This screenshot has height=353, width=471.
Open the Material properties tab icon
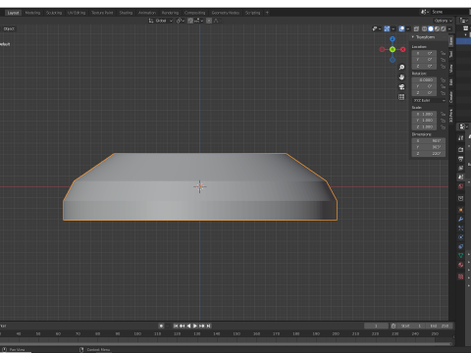point(461,265)
